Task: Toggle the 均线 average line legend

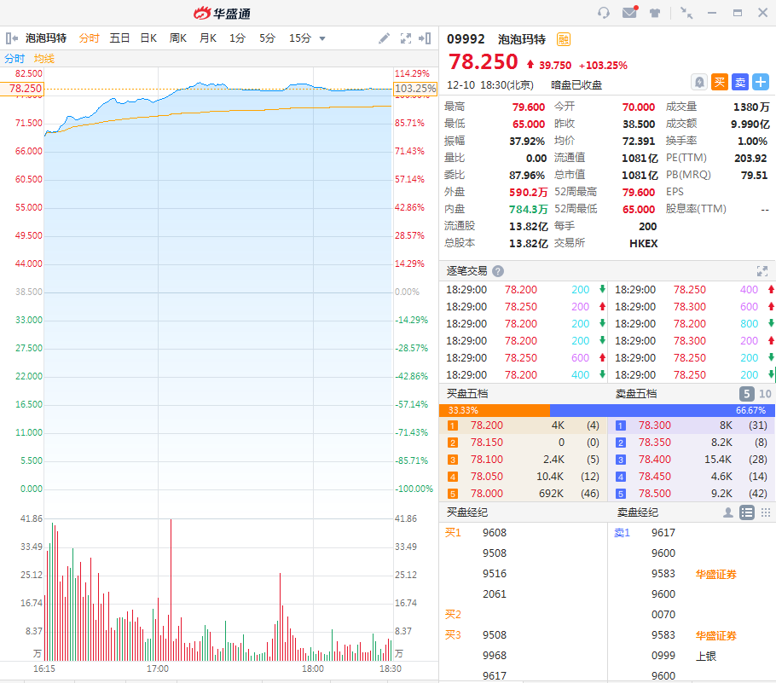Action: click(44, 59)
